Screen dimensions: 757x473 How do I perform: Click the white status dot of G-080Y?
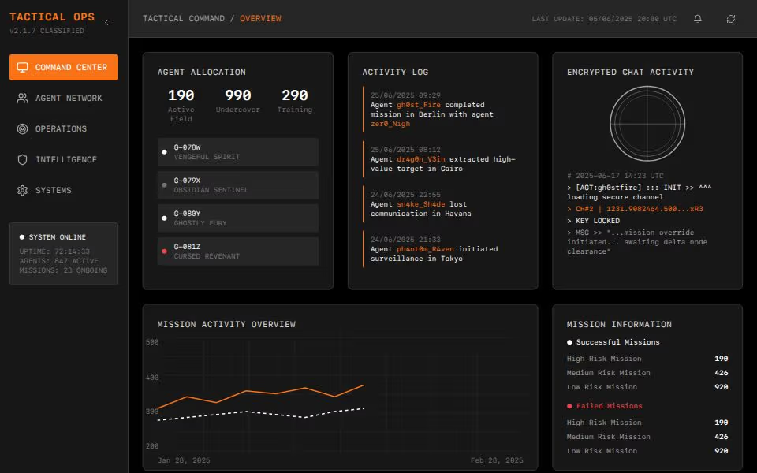pos(165,218)
